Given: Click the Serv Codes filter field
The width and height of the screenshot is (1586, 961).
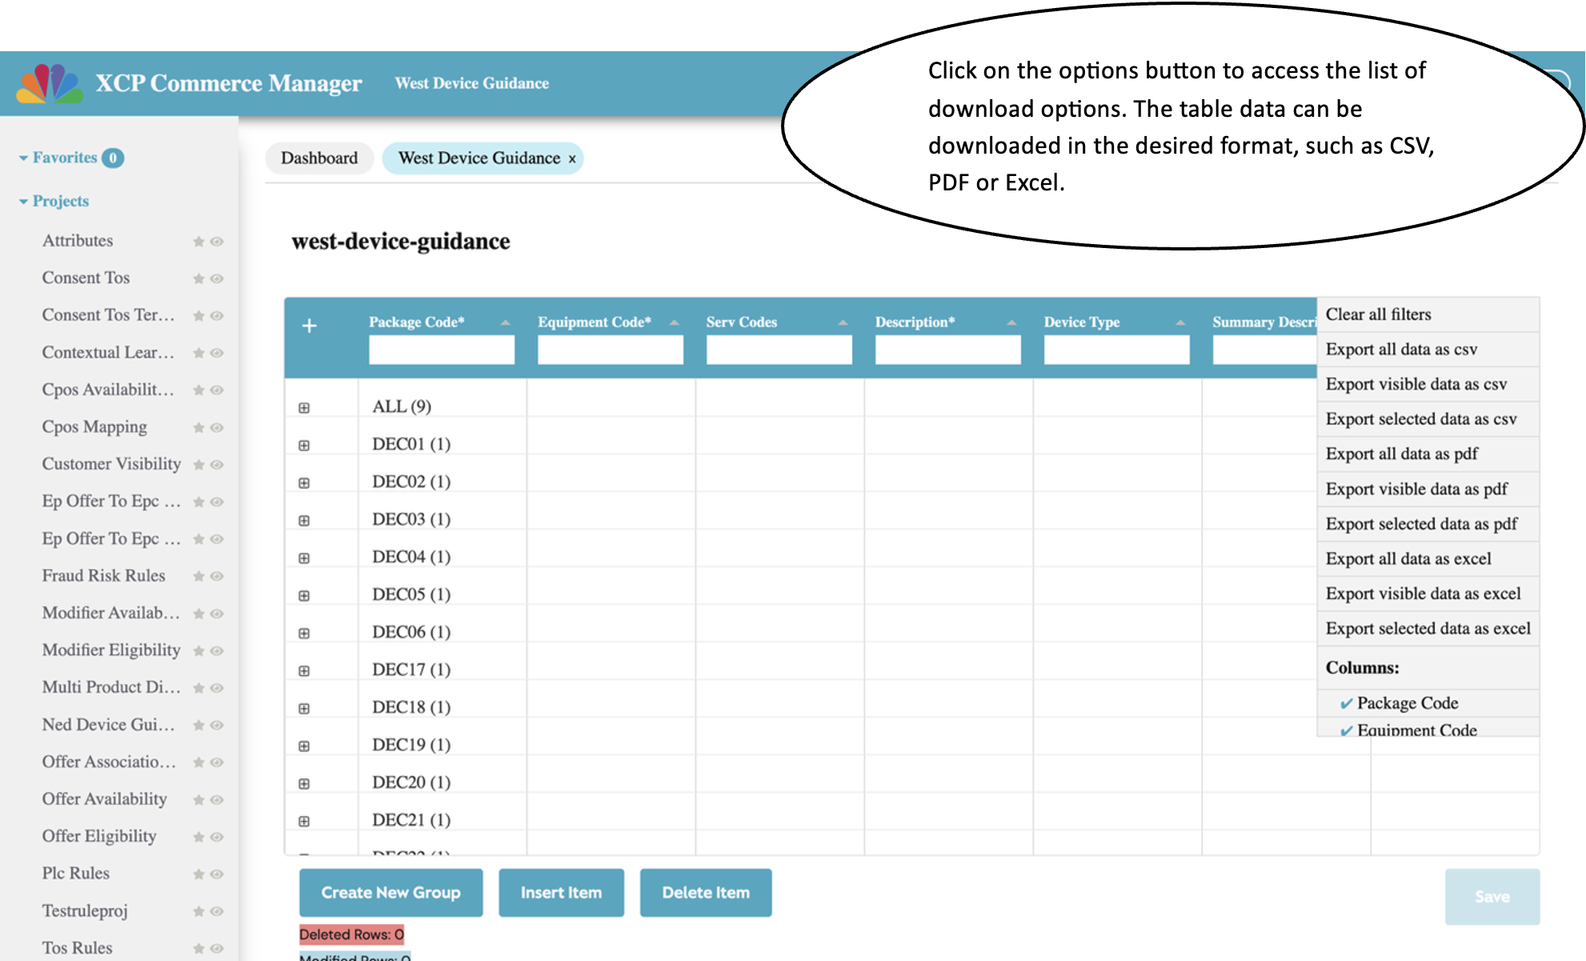Looking at the screenshot, I should pyautogui.click(x=779, y=350).
